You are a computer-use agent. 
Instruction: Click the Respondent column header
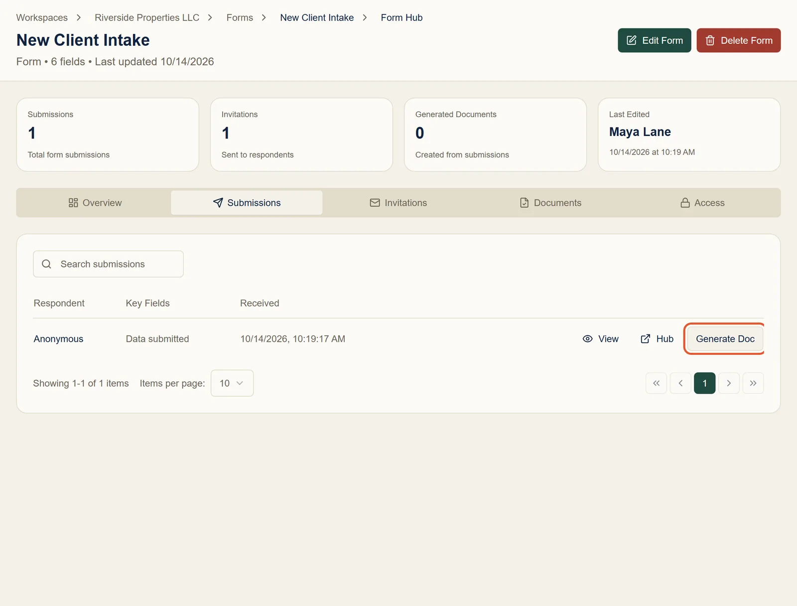[59, 303]
